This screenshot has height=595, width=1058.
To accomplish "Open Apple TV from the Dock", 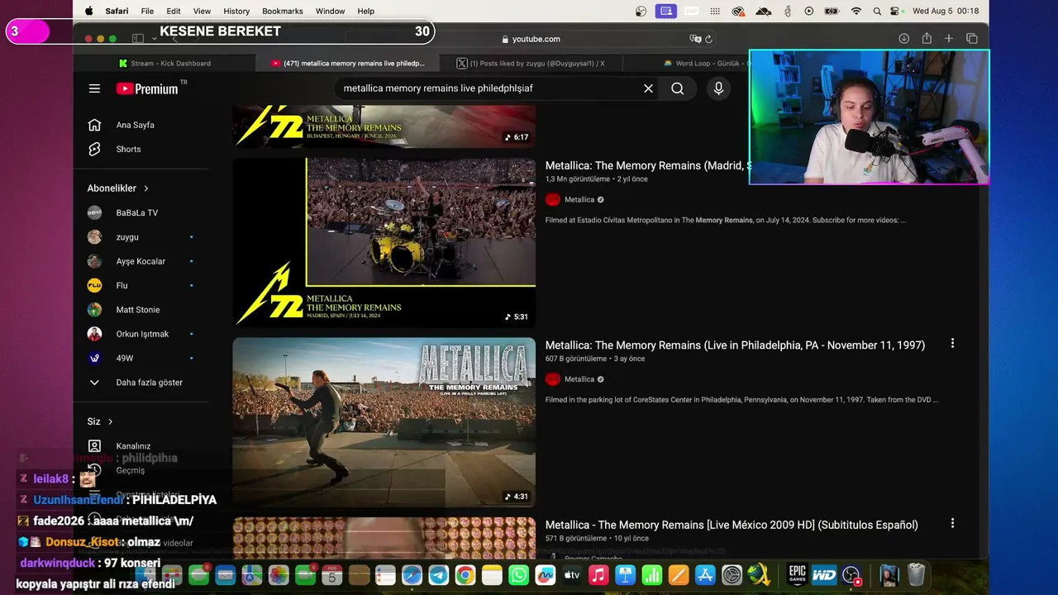I will tap(572, 575).
